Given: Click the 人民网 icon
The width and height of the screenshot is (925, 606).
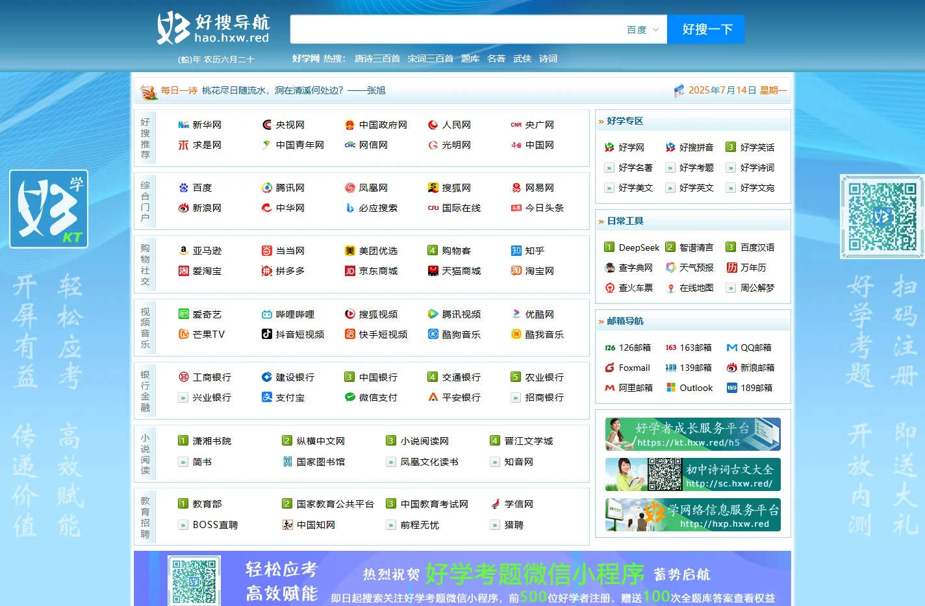Looking at the screenshot, I should [x=433, y=125].
